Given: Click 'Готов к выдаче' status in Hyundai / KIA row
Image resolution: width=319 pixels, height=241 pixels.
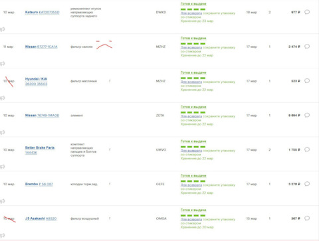Looking at the screenshot, I should [193, 72].
